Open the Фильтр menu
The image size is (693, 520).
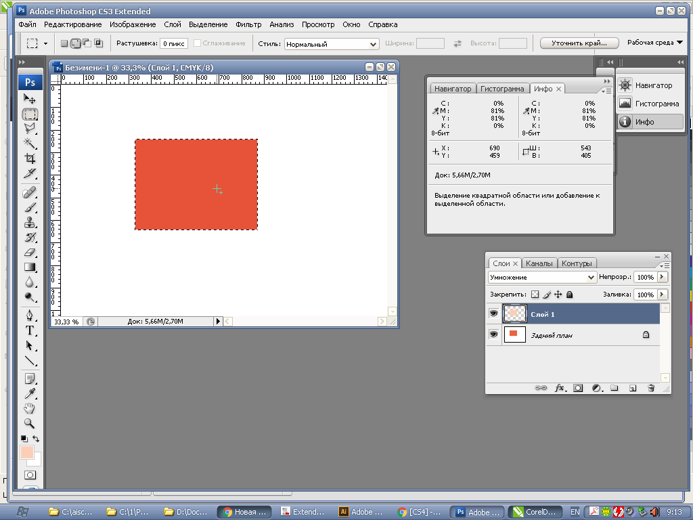coord(248,24)
